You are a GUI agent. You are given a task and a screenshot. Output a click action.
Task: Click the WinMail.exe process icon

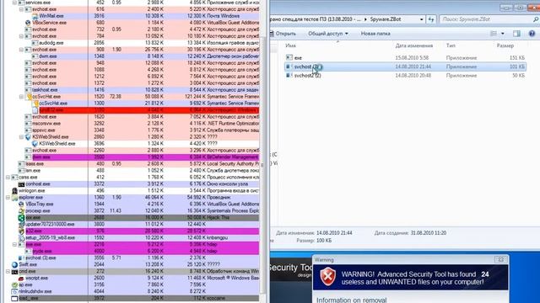[x=35, y=16]
